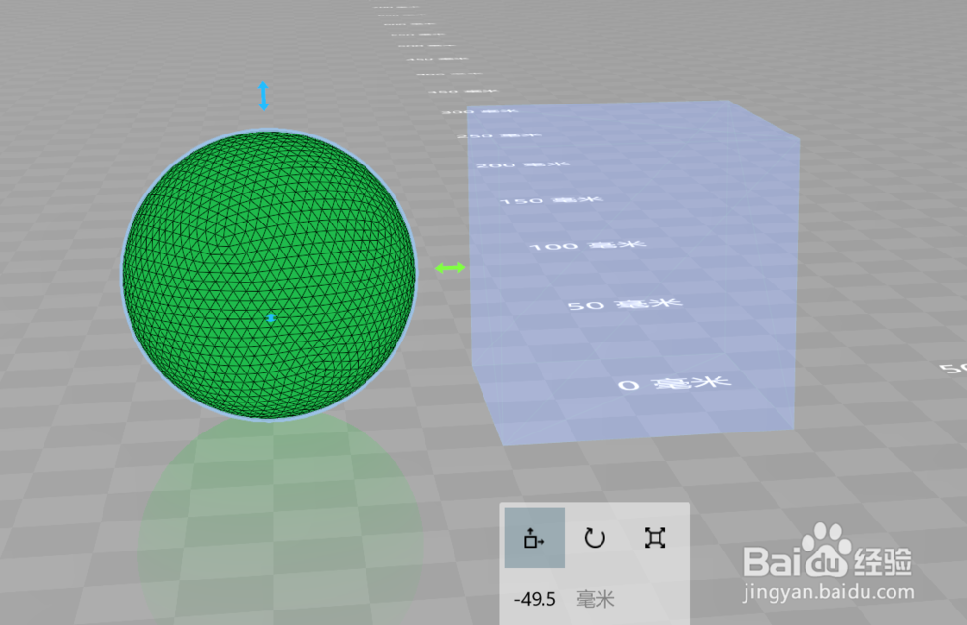Select the Scale tool icon
967x625 pixels.
coord(655,537)
